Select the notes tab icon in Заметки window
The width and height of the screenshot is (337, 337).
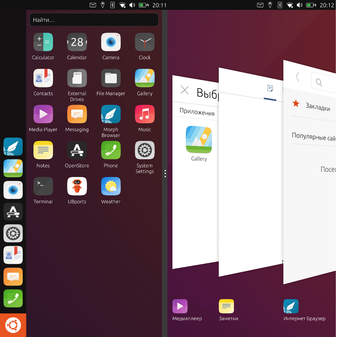coord(270,88)
